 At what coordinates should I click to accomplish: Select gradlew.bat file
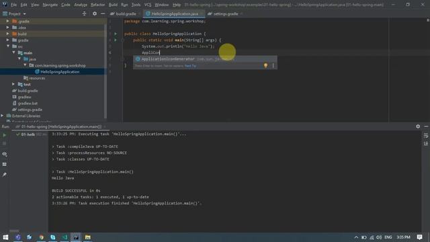coord(25,104)
